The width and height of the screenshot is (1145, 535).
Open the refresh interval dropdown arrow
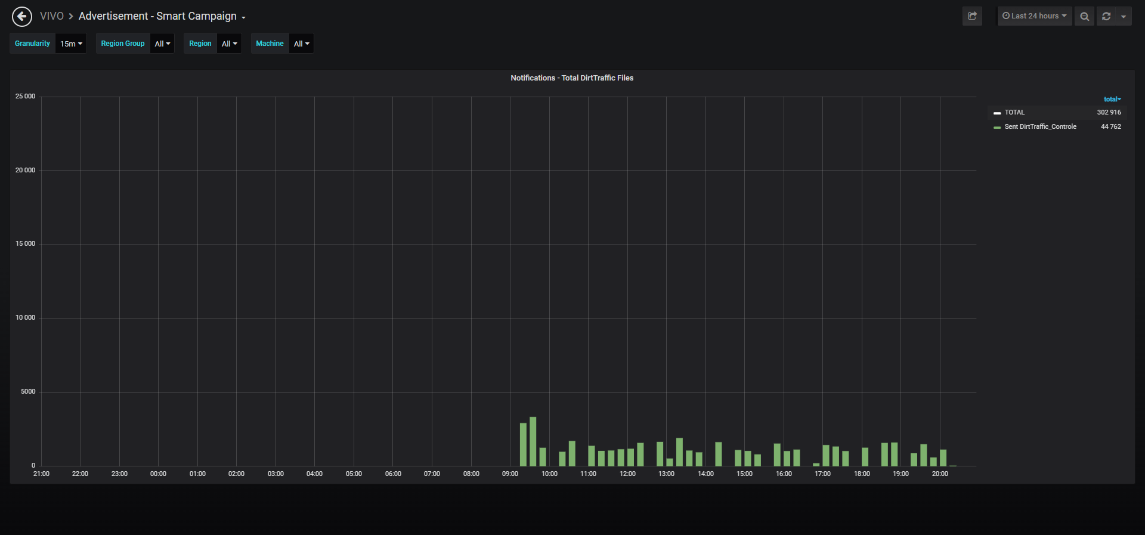point(1124,16)
